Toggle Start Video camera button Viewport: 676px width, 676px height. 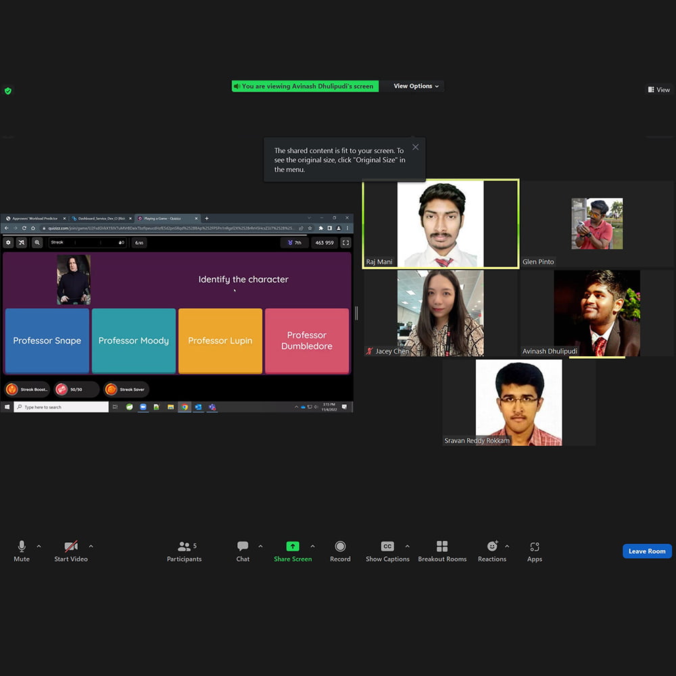click(x=71, y=547)
